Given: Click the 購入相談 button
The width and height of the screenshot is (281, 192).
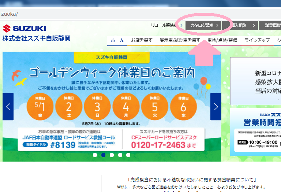Looking at the screenshot, I should click(240, 26).
